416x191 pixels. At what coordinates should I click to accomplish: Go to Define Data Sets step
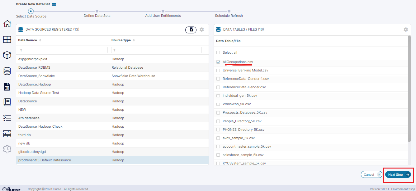click(x=97, y=11)
